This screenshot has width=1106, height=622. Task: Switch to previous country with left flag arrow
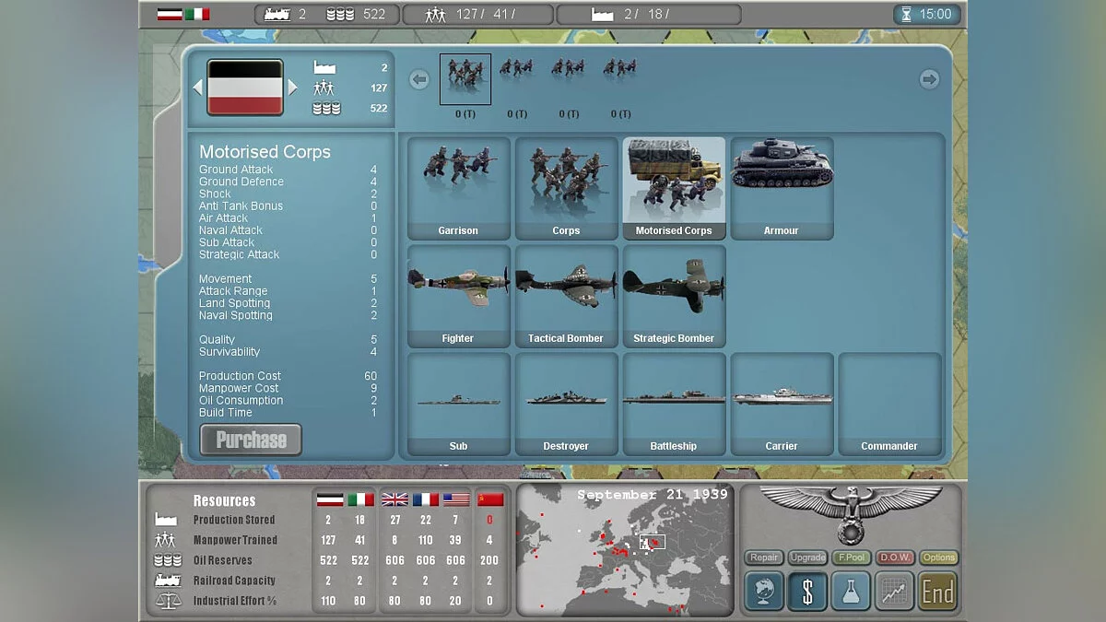pos(197,88)
